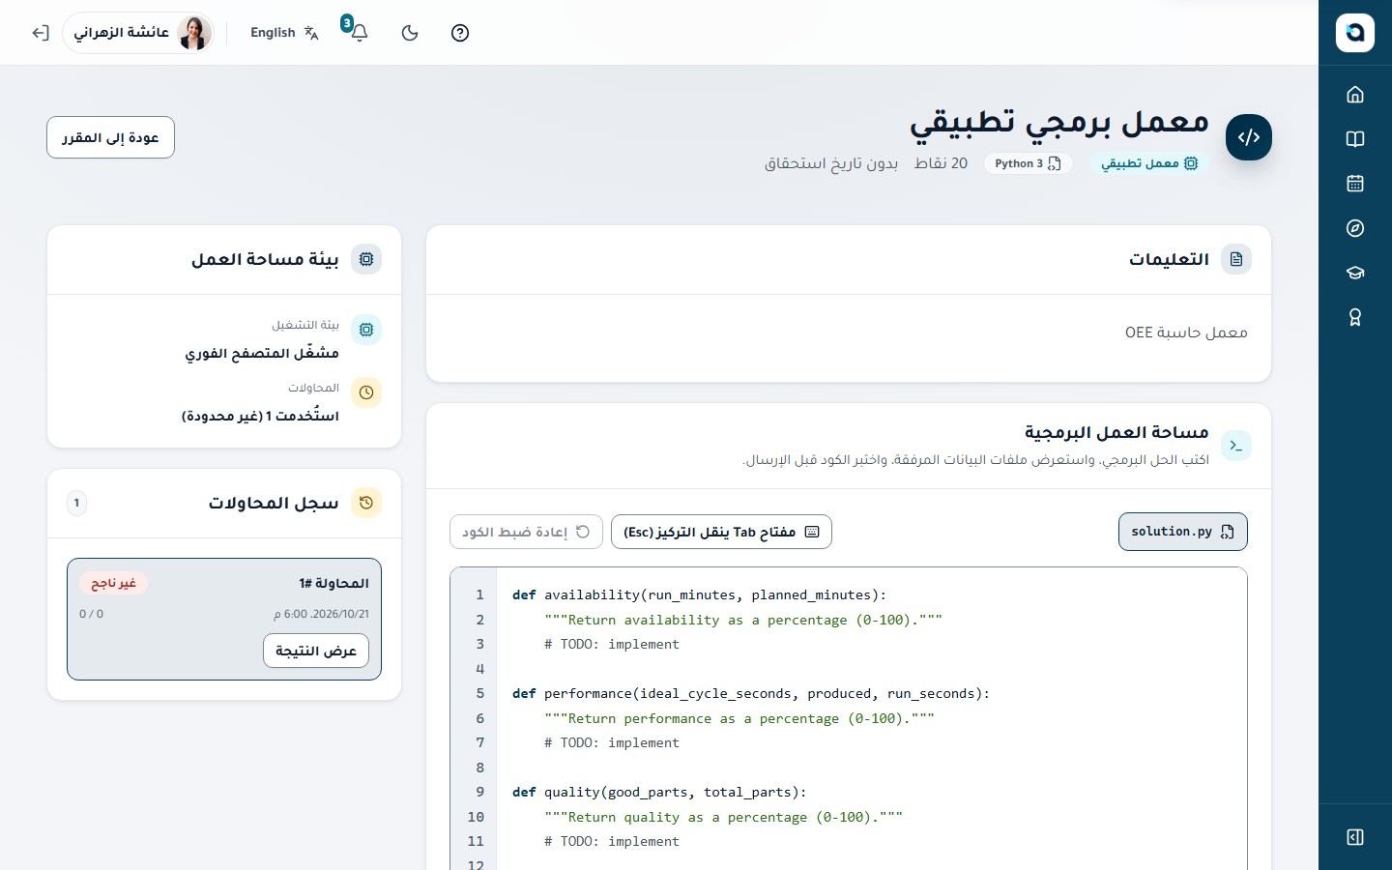Click the attempts count badge 1
The image size is (1392, 870).
coord(76,503)
